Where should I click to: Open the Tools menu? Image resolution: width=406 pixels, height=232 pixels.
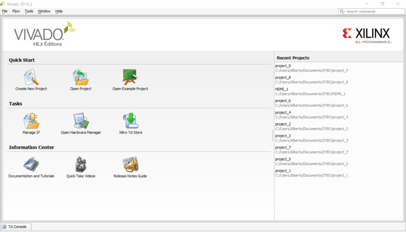[29, 11]
